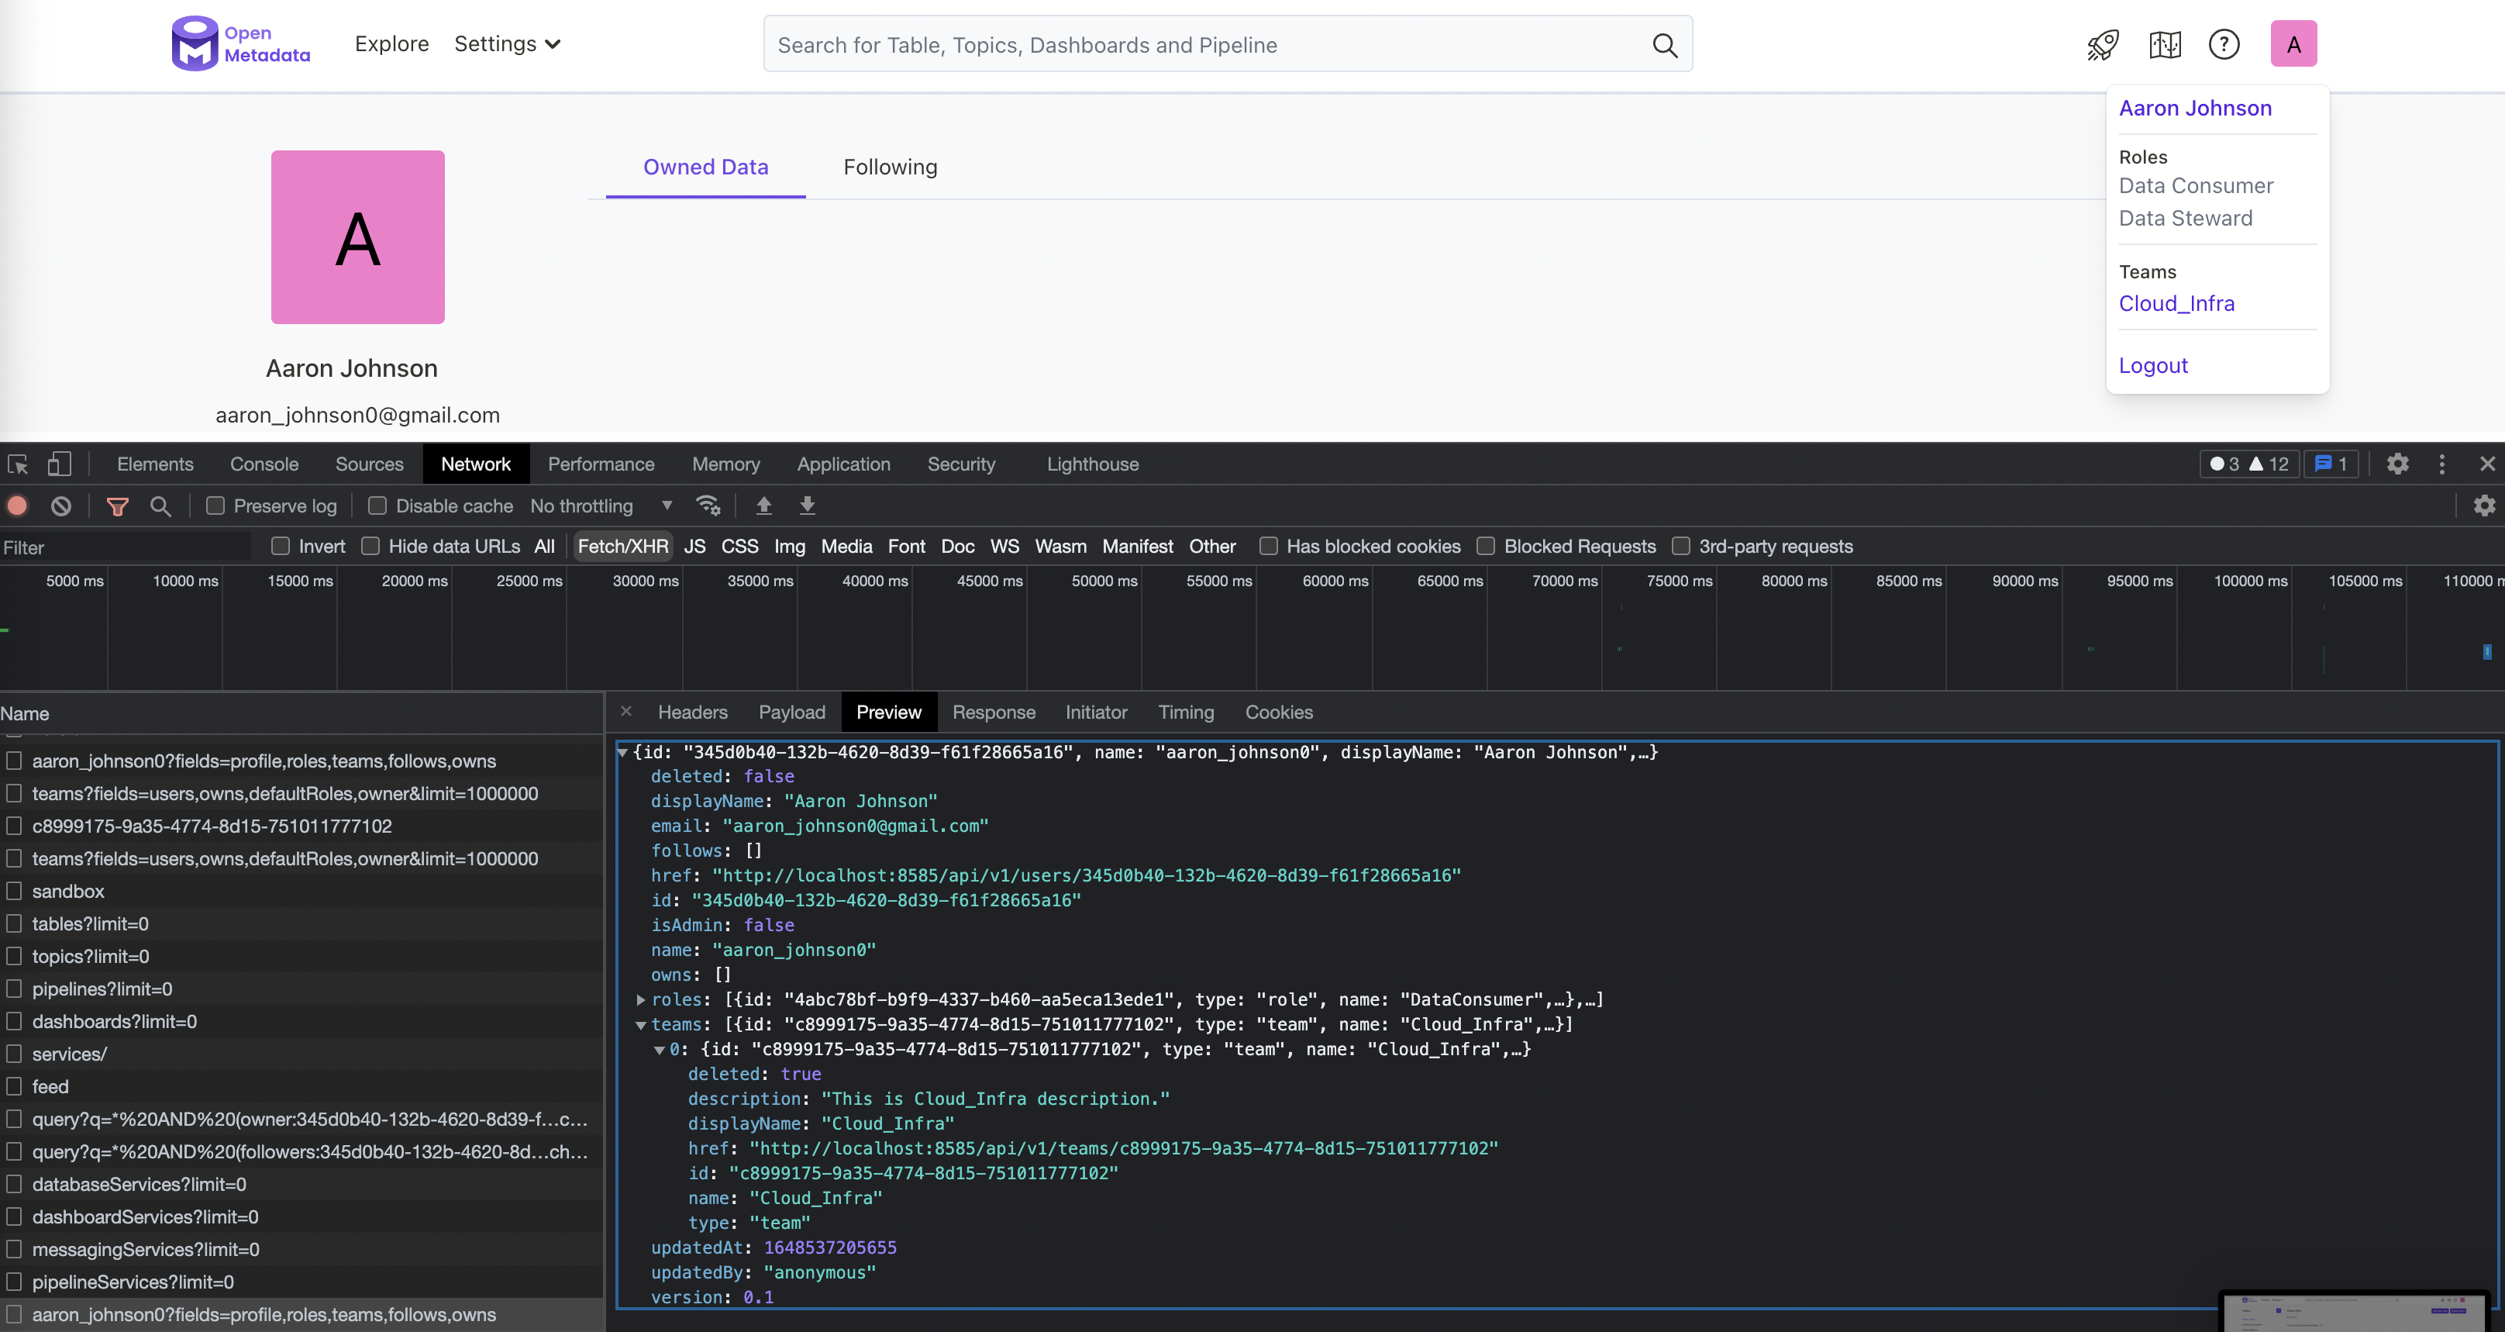Collapse the root JSON object
This screenshot has width=2505, height=1332.
622,752
